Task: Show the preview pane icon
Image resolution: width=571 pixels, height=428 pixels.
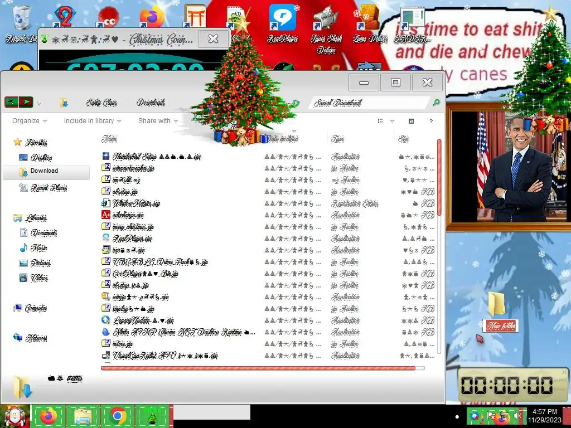Action: click(x=411, y=121)
